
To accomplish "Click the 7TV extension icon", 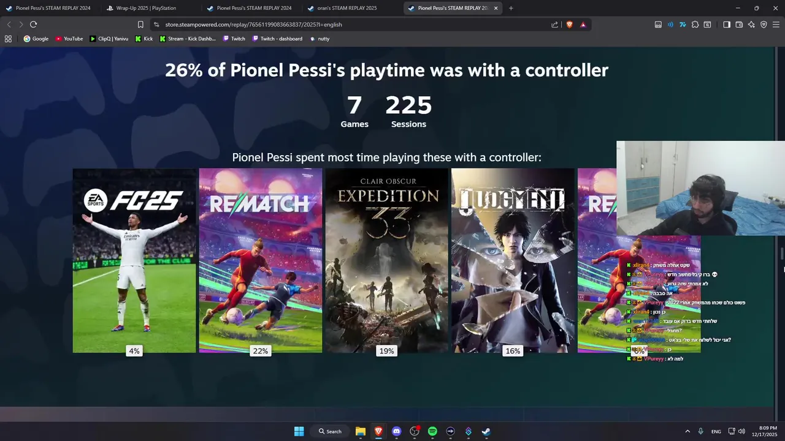I will tap(683, 24).
